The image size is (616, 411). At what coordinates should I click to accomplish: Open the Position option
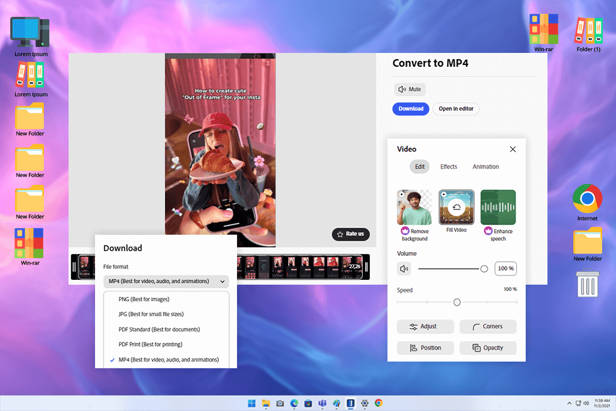(x=425, y=348)
